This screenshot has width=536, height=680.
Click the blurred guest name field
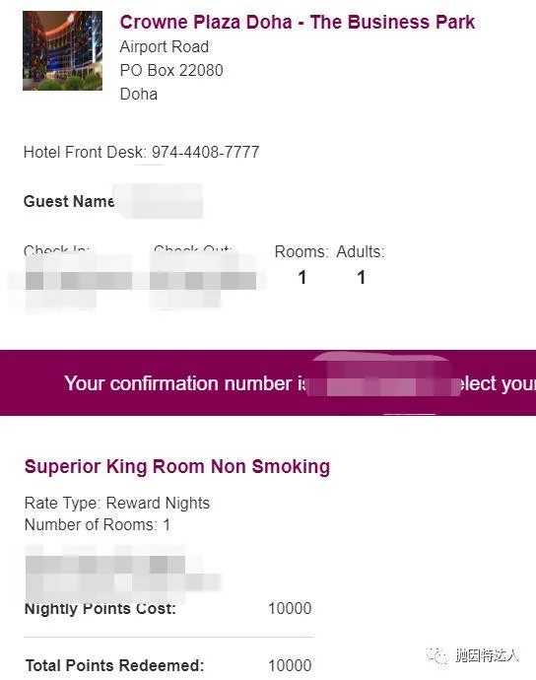[159, 201]
